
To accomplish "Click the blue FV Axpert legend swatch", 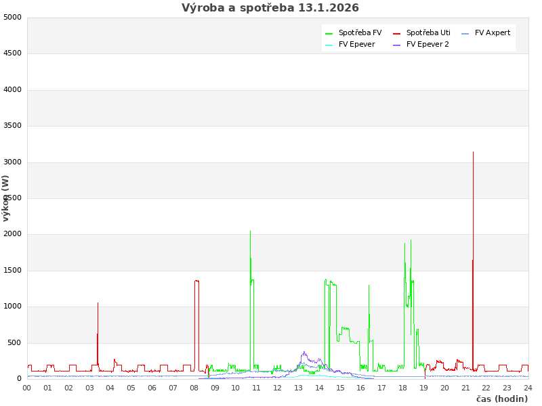I will pos(465,33).
